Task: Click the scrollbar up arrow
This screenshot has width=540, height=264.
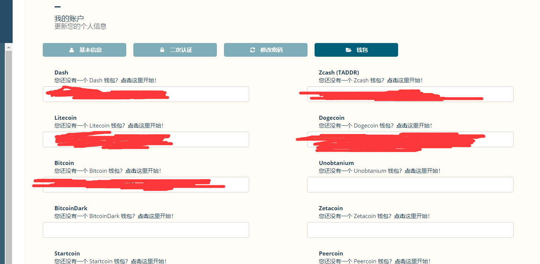Action: 9,47
